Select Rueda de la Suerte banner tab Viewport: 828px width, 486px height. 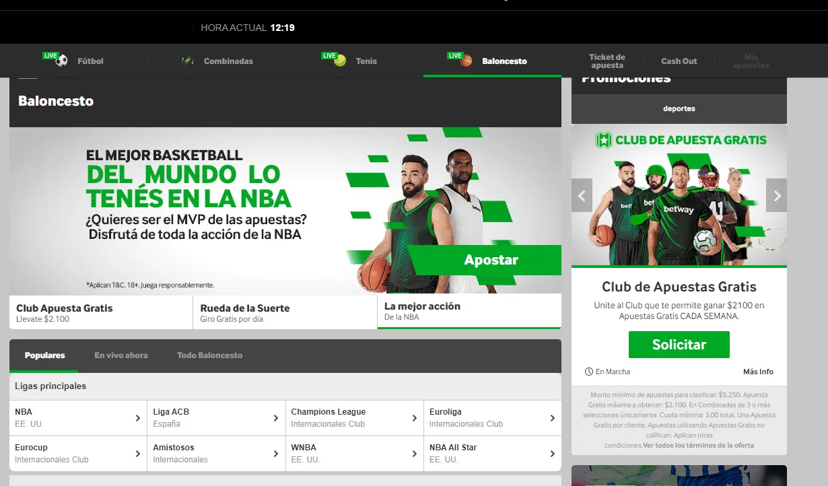(x=285, y=312)
